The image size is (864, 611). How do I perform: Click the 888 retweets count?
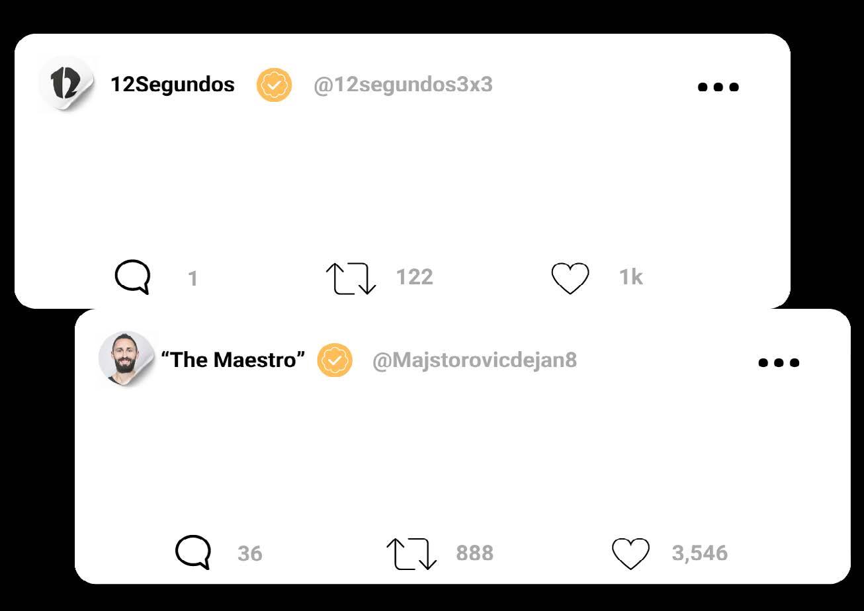point(474,553)
